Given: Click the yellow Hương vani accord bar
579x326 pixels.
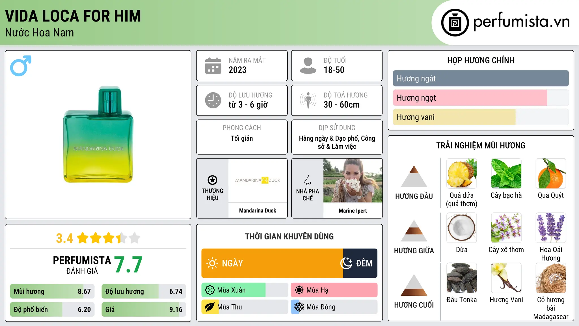Looking at the screenshot, I should 481,117.
